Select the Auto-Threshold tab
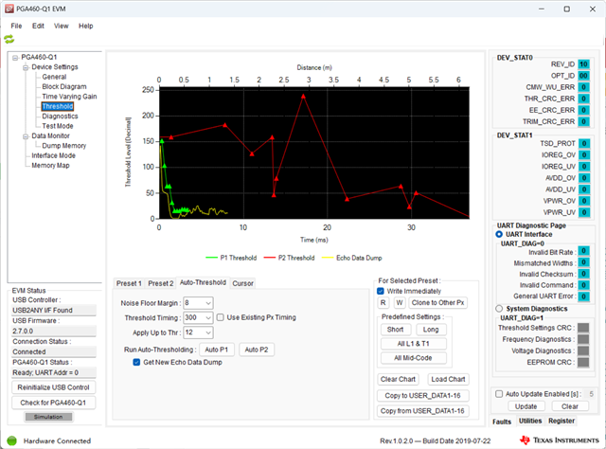The image size is (606, 449). coord(203,282)
